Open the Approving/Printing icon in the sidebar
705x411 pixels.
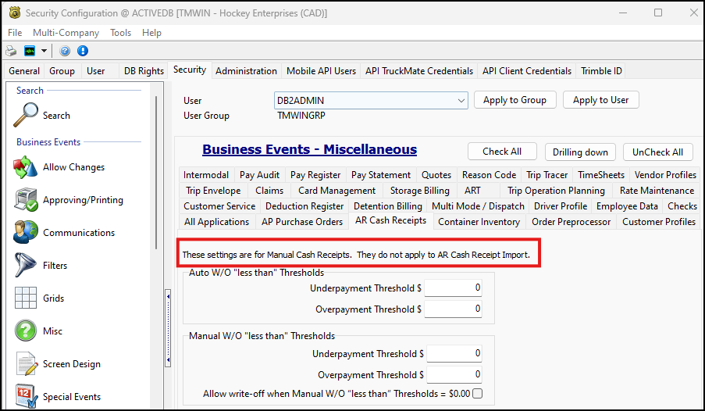pos(26,200)
